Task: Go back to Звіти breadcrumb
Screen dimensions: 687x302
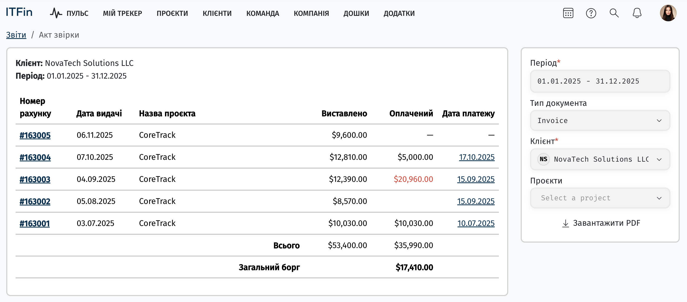Action: pyautogui.click(x=16, y=35)
